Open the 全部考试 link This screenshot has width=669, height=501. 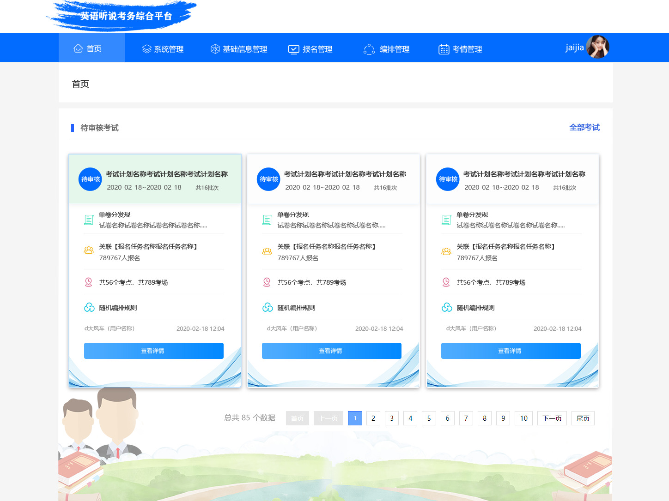[x=584, y=127]
